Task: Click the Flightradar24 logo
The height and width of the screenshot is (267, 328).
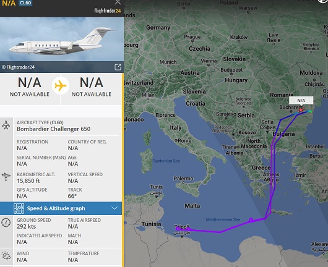Action: tap(107, 11)
